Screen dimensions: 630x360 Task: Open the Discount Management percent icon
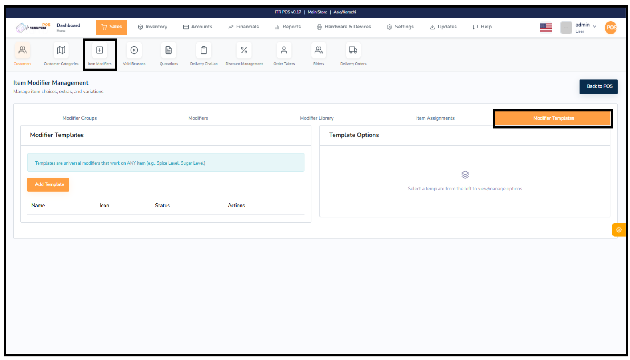(x=244, y=50)
